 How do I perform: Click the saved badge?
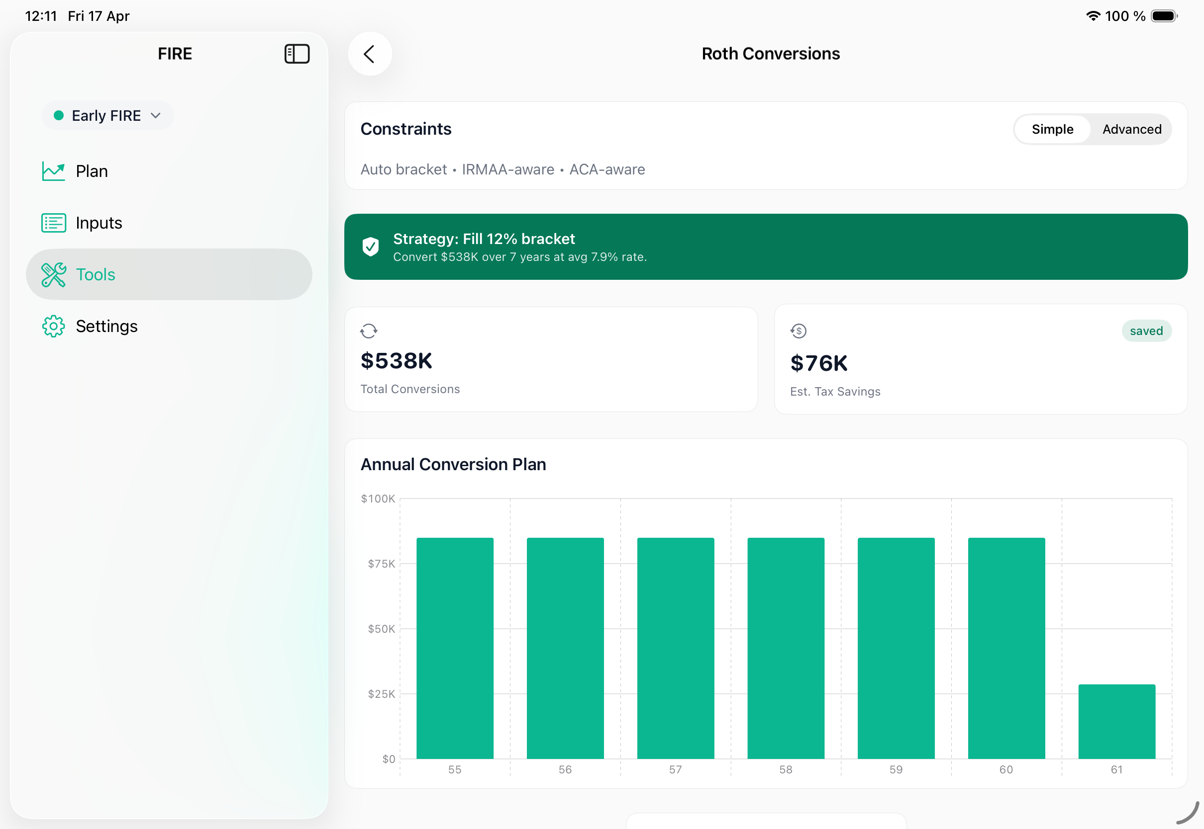(1146, 331)
